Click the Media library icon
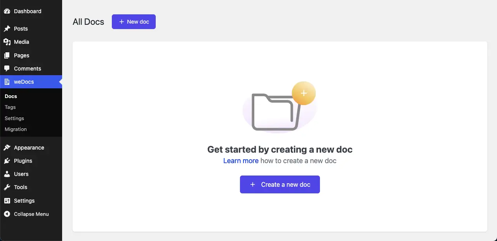Viewport: 497px width, 241px height. (7, 42)
